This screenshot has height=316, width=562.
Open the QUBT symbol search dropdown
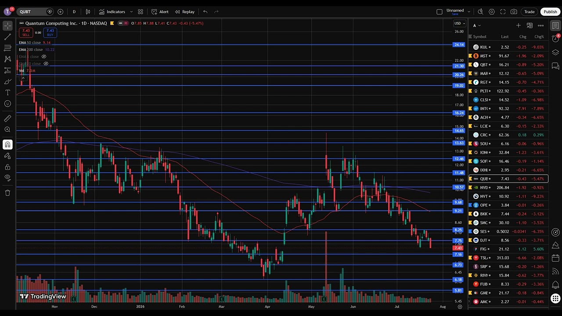(35, 12)
